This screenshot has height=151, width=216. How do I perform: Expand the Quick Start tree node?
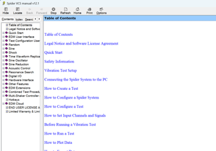3,33
